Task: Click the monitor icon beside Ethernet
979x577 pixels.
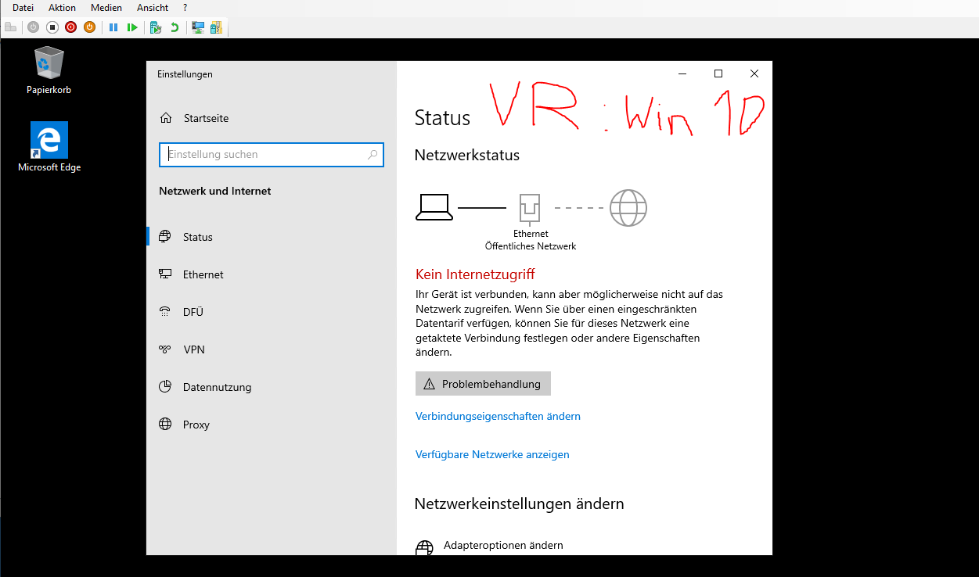Action: click(164, 274)
